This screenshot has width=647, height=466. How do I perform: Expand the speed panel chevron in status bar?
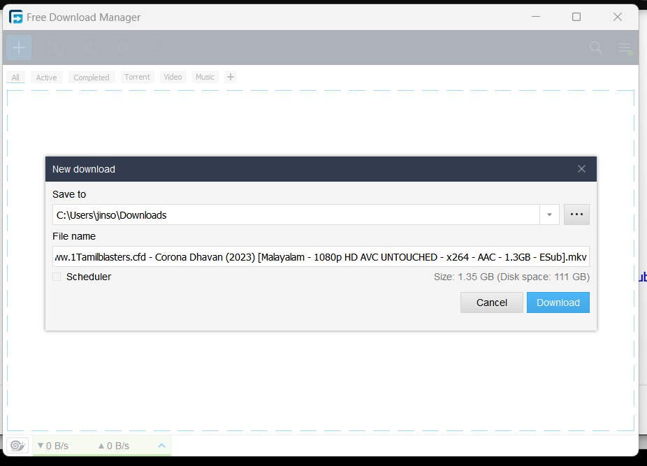[x=162, y=445]
